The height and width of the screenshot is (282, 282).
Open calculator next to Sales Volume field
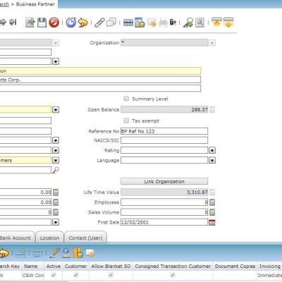tap(212, 212)
